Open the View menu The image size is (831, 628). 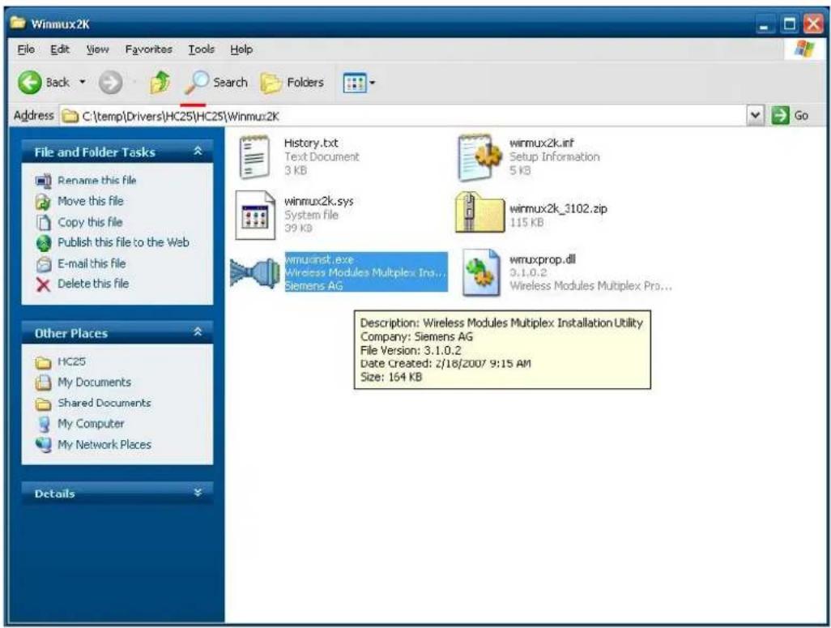[x=97, y=49]
